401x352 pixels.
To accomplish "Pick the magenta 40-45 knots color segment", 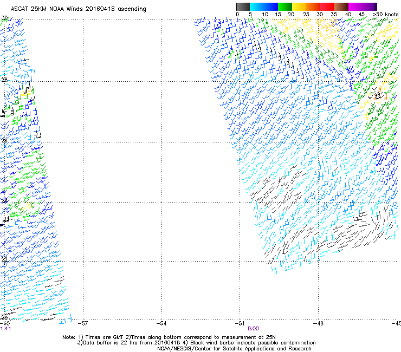I will (x=355, y=6).
